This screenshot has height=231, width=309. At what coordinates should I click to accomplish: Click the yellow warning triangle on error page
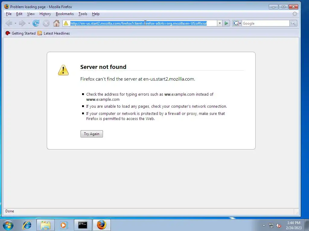[x=63, y=70]
